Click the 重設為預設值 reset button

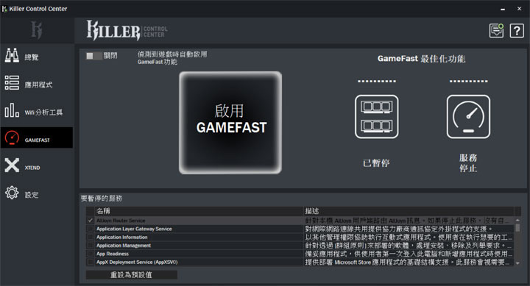click(132, 275)
